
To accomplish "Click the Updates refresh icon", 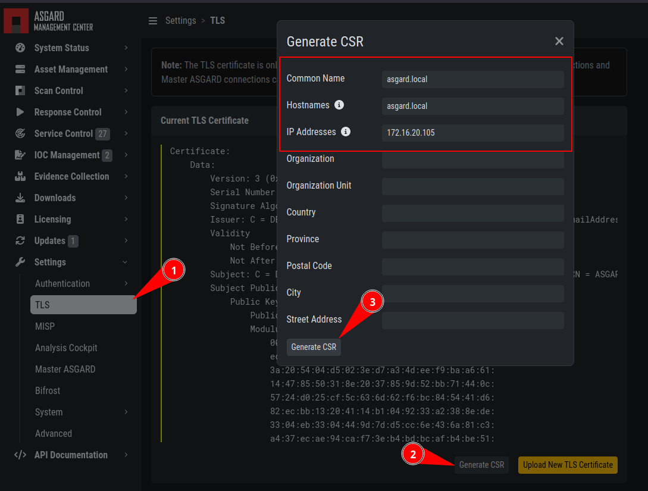I will (20, 240).
